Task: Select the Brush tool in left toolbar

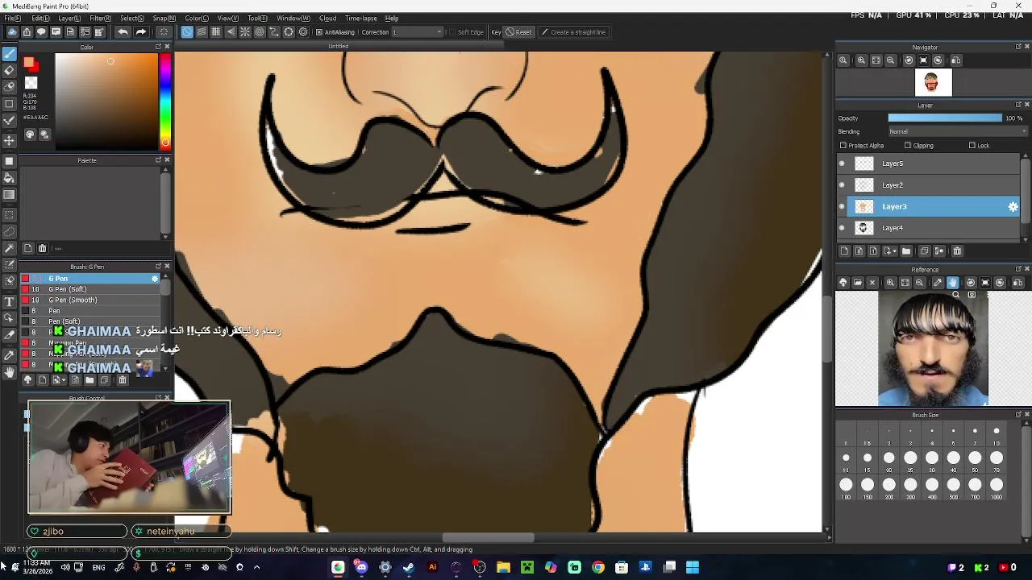Action: [x=10, y=53]
